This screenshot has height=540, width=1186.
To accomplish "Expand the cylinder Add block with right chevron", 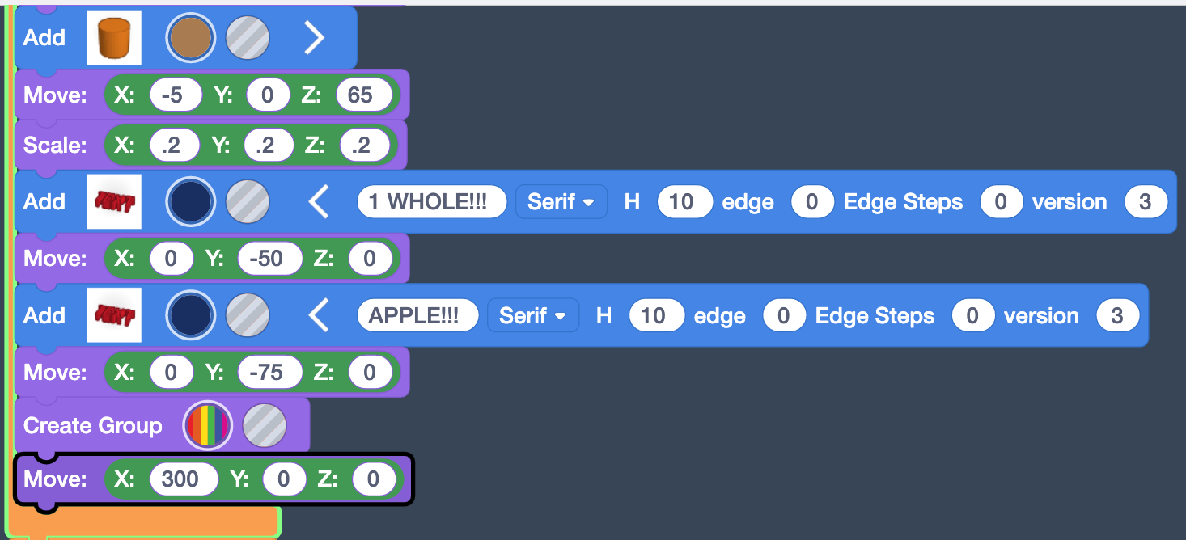I will (314, 38).
